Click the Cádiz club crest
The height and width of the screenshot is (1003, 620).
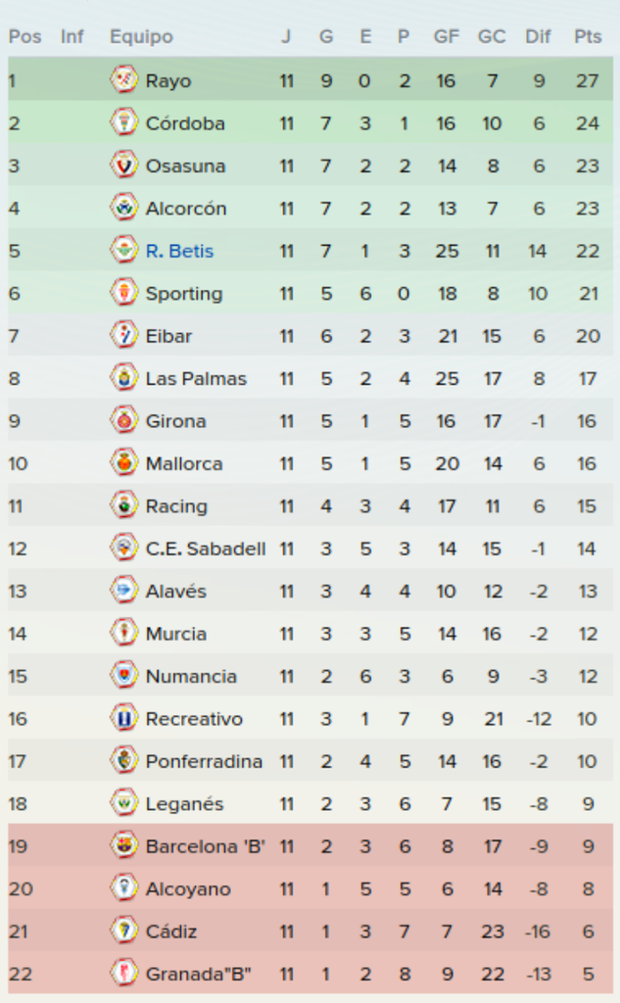[123, 931]
